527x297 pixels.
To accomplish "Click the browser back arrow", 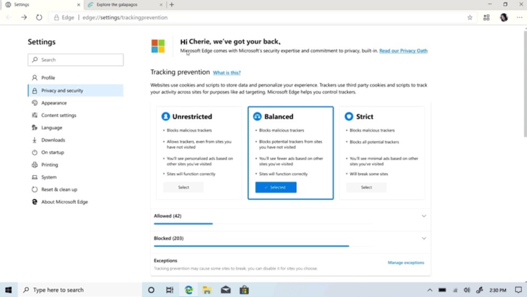I will pyautogui.click(x=9, y=17).
